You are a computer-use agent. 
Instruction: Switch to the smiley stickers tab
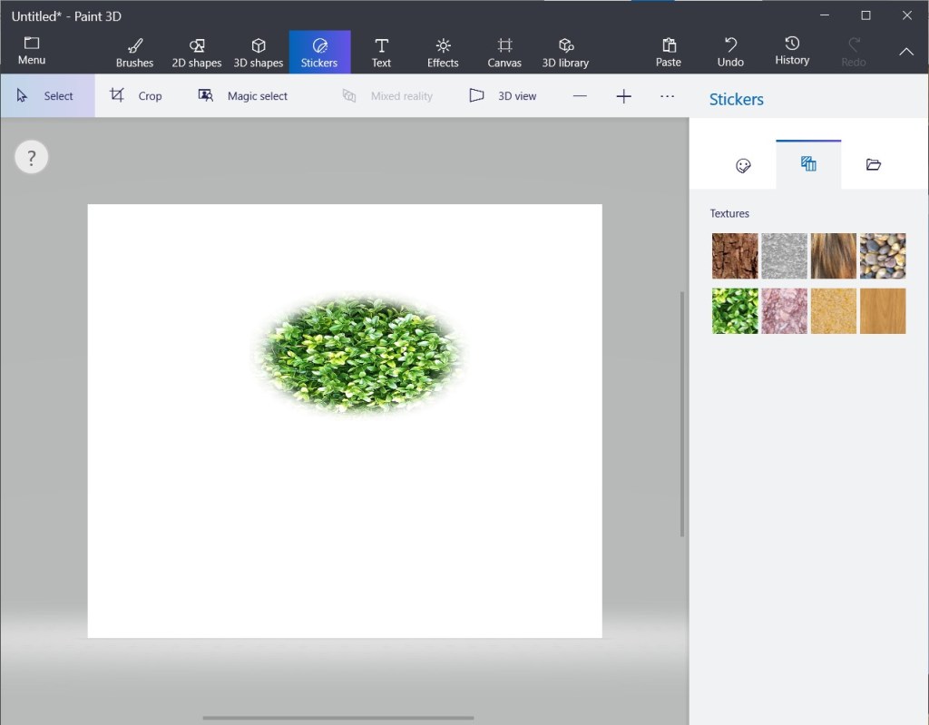(743, 165)
